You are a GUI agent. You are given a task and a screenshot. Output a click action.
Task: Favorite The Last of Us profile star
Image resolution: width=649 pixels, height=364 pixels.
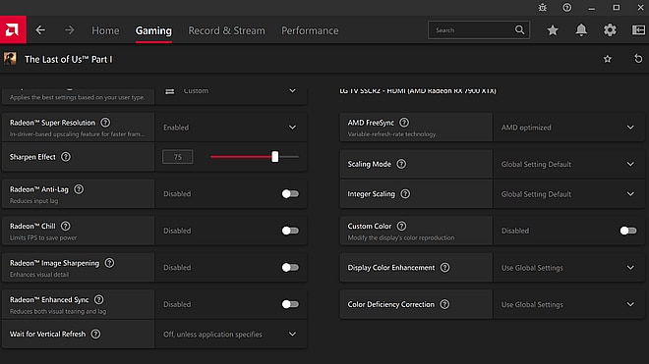click(607, 59)
